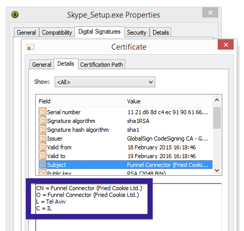
Task: Click the serial number value 11 21 d6 8d
Action: click(x=168, y=112)
